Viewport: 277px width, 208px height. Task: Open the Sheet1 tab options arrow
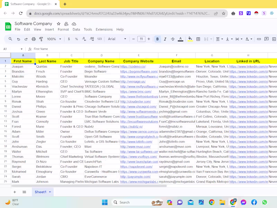(x=50, y=192)
